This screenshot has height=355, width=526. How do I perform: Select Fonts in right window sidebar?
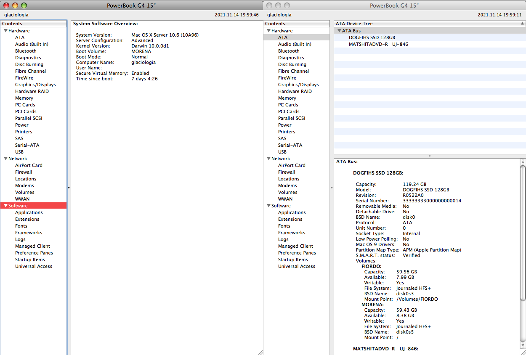284,226
